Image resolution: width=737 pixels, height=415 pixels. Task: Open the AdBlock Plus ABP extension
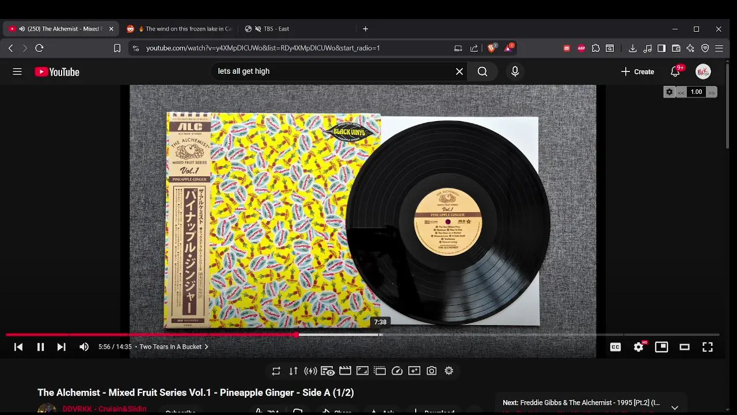click(581, 48)
